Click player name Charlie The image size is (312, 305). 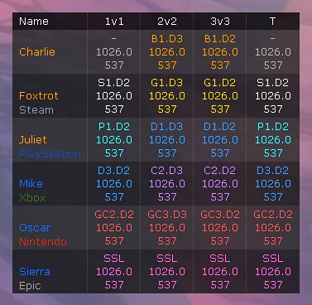[x=37, y=51]
